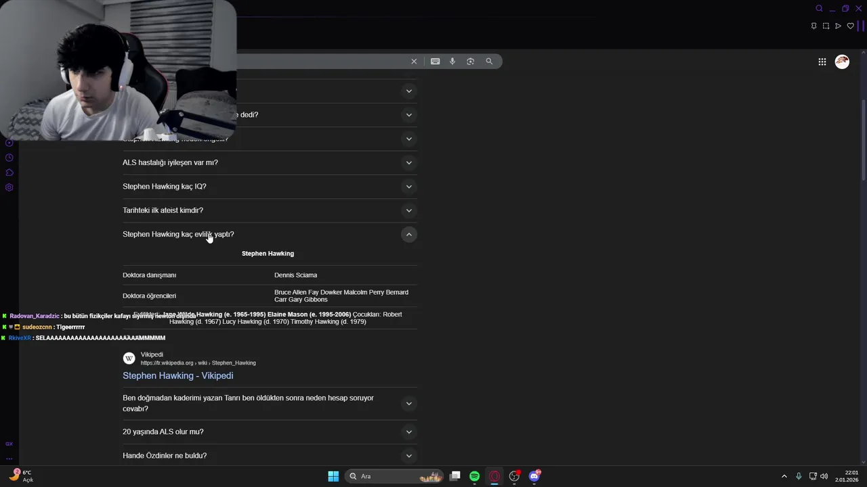The height and width of the screenshot is (487, 867).
Task: Click the page vertical scrollbar thumb
Action: pos(863,140)
